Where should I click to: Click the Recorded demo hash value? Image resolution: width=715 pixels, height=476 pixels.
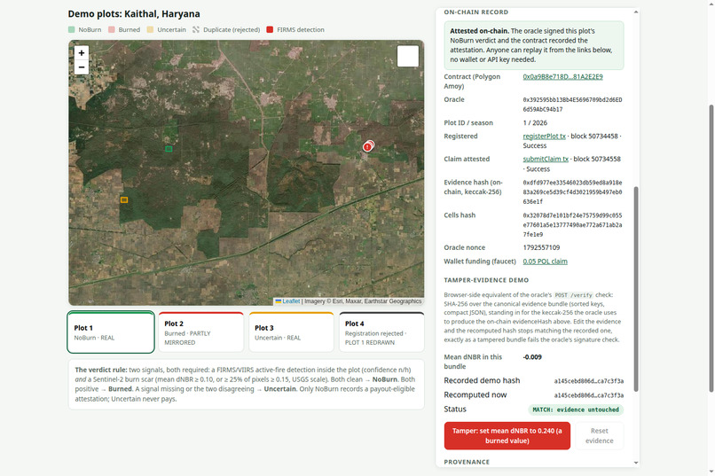(589, 381)
